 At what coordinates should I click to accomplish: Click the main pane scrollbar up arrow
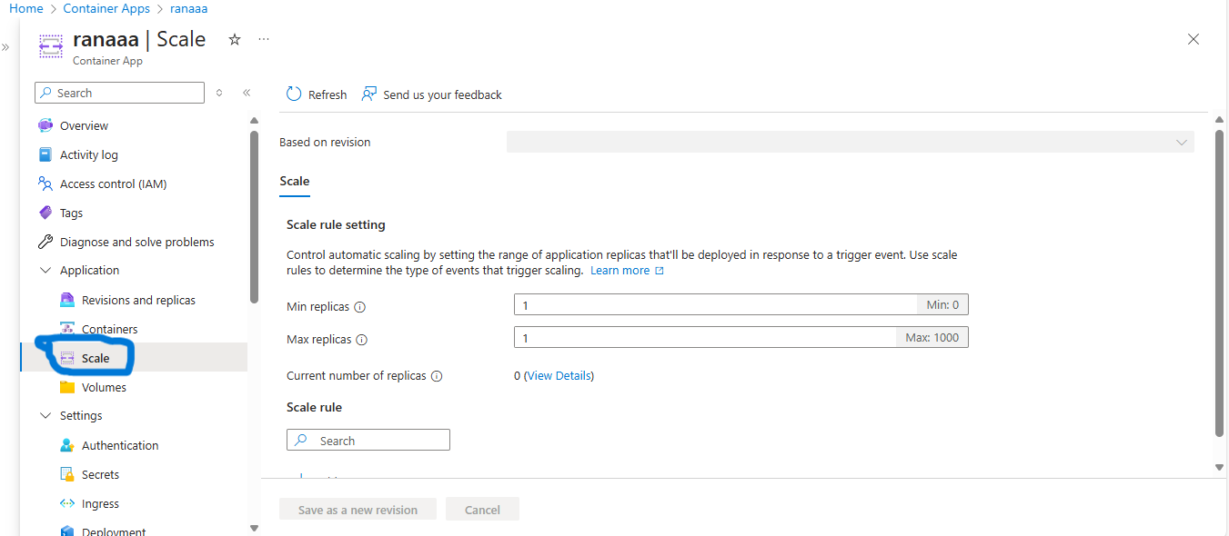[x=1219, y=120]
